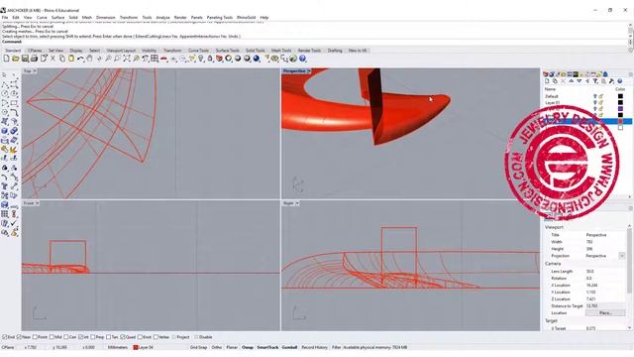This screenshot has width=634, height=357.
Task: Click the Place... camera location button
Action: (x=605, y=313)
